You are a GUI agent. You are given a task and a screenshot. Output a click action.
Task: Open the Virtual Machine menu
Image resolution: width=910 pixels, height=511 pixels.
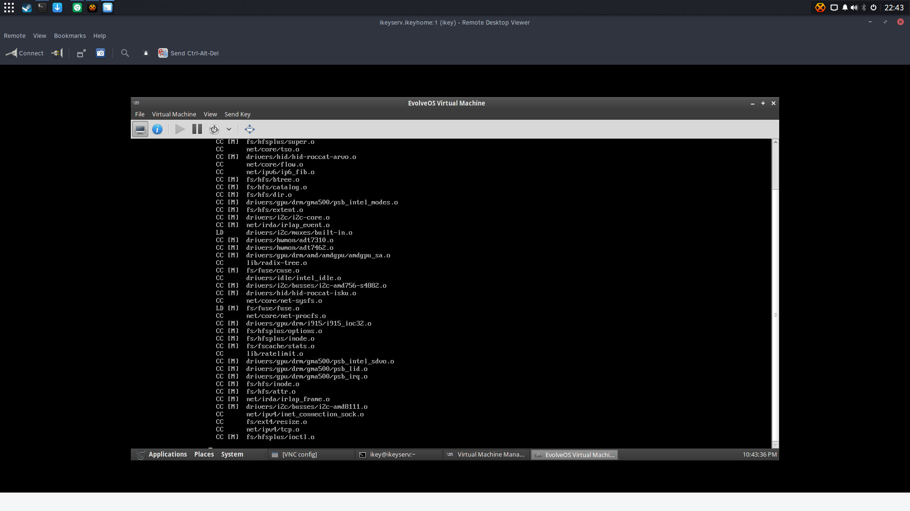174,115
